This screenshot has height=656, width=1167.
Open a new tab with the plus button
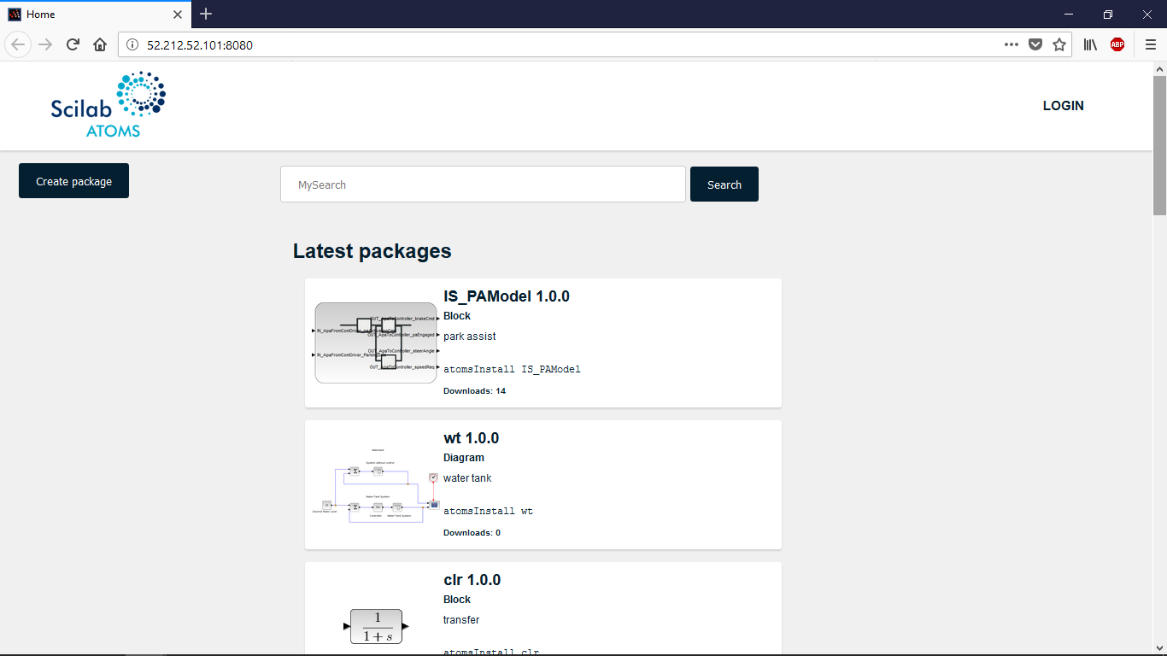pyautogui.click(x=206, y=14)
